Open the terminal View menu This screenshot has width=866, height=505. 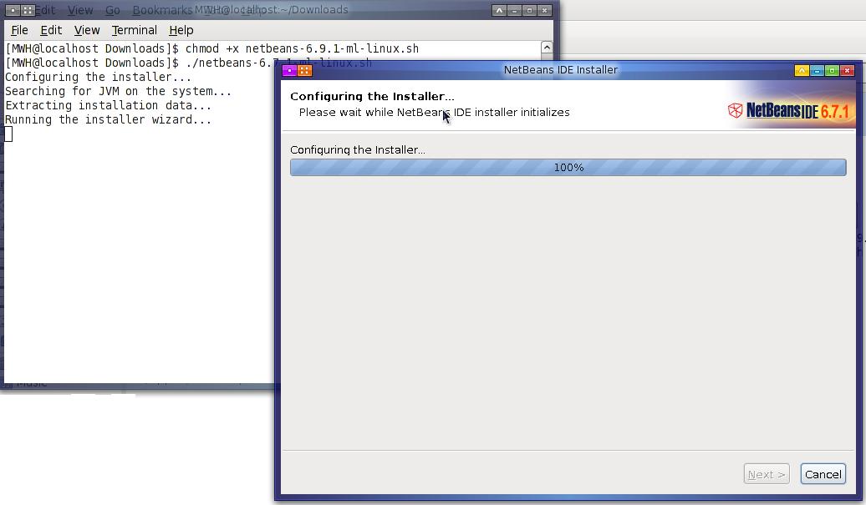coord(87,30)
